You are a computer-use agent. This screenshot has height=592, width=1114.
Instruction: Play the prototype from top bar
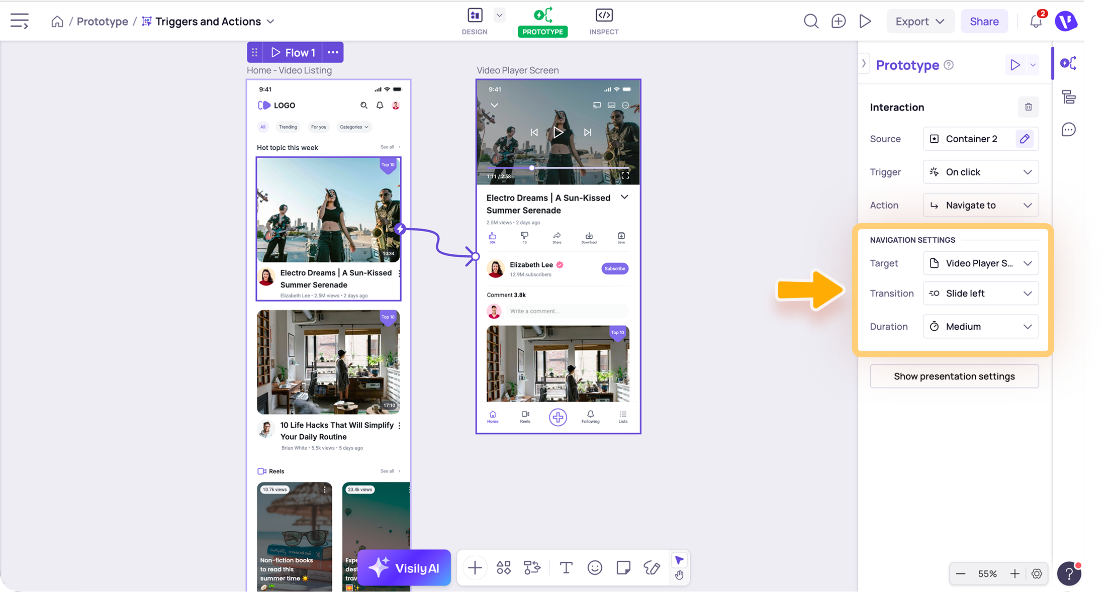pos(865,21)
